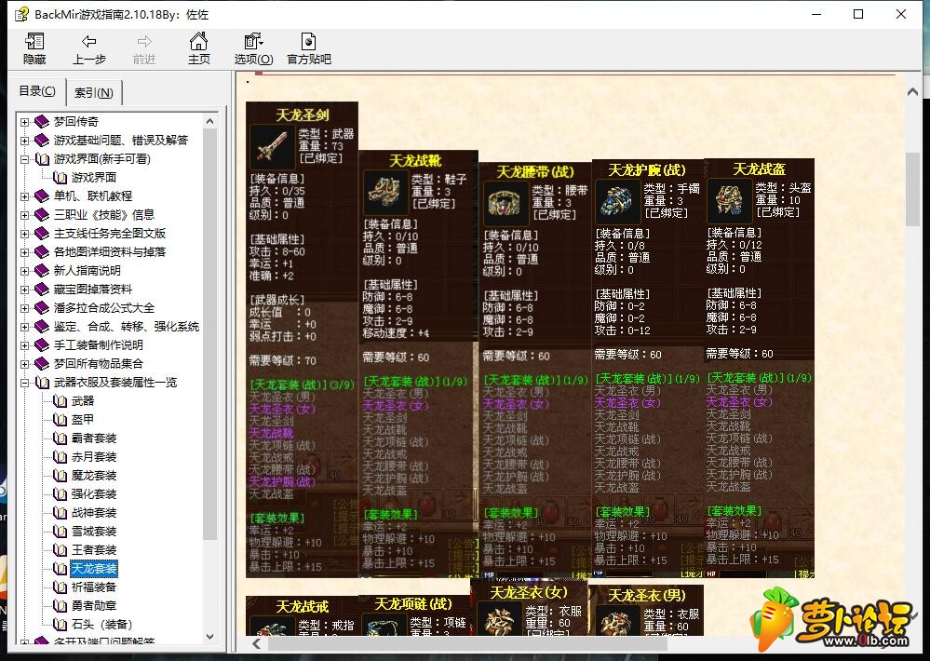Click the [天龙套装(战)](3/9) set header

302,384
